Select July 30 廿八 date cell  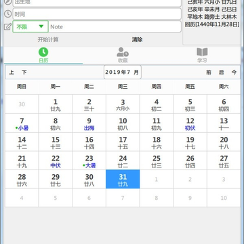click(89, 179)
